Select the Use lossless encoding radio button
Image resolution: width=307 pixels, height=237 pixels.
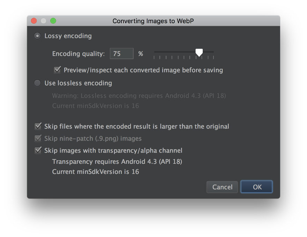[37, 83]
